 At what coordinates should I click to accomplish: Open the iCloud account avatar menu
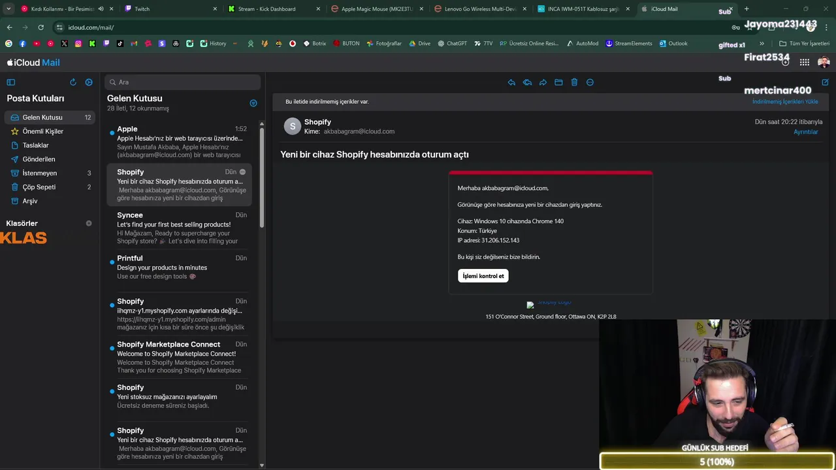[824, 62]
